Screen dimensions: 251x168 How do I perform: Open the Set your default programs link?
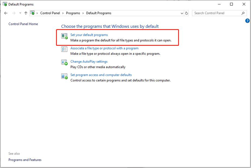pyautogui.click(x=89, y=35)
